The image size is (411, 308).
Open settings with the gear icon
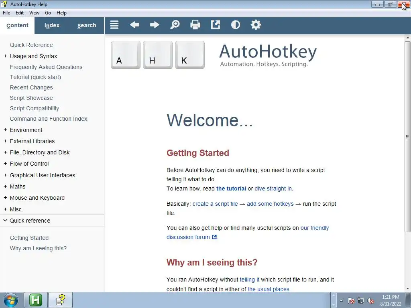coord(256,25)
